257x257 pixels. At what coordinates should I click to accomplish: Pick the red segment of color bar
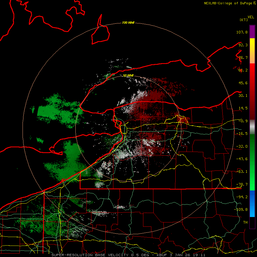click(252, 91)
